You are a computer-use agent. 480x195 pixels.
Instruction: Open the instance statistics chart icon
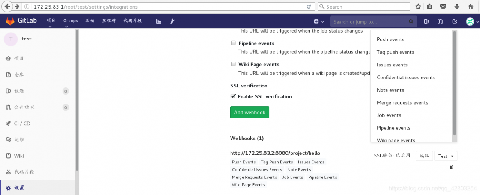[x=159, y=21]
